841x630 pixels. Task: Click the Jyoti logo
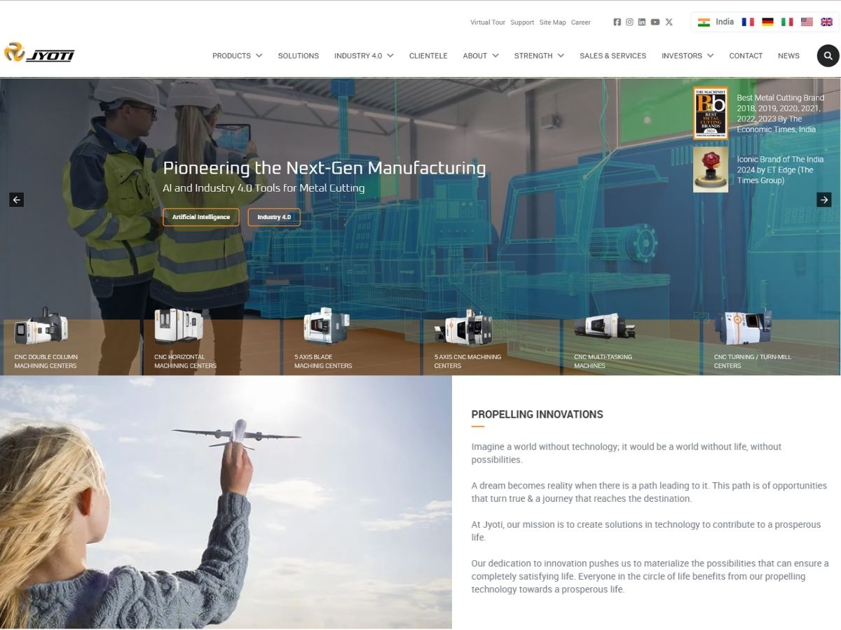tap(39, 52)
